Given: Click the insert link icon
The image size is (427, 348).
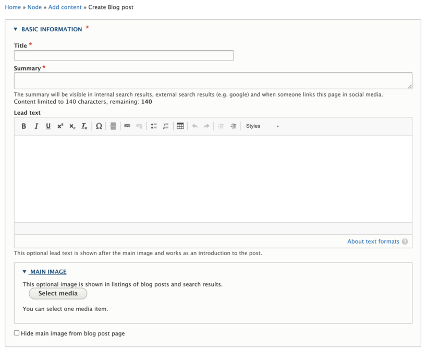Looking at the screenshot, I should [x=127, y=126].
